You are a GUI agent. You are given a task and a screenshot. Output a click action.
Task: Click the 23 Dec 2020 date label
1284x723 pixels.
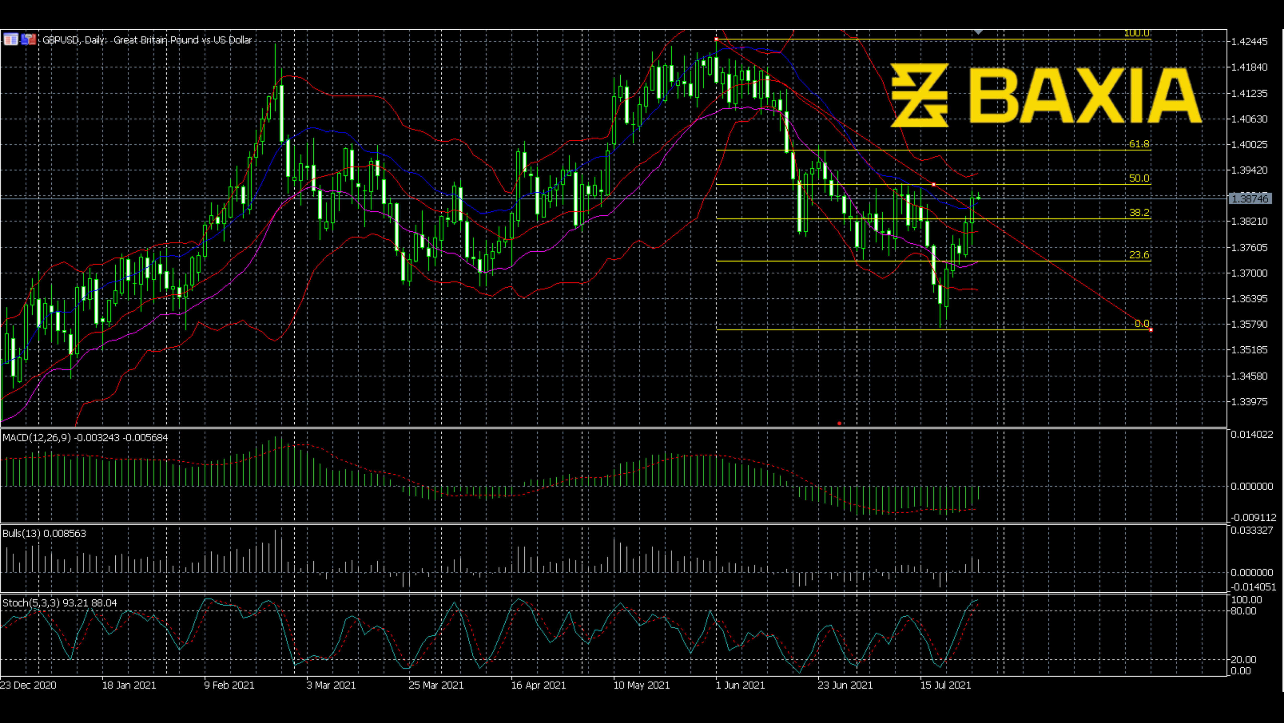pos(28,685)
